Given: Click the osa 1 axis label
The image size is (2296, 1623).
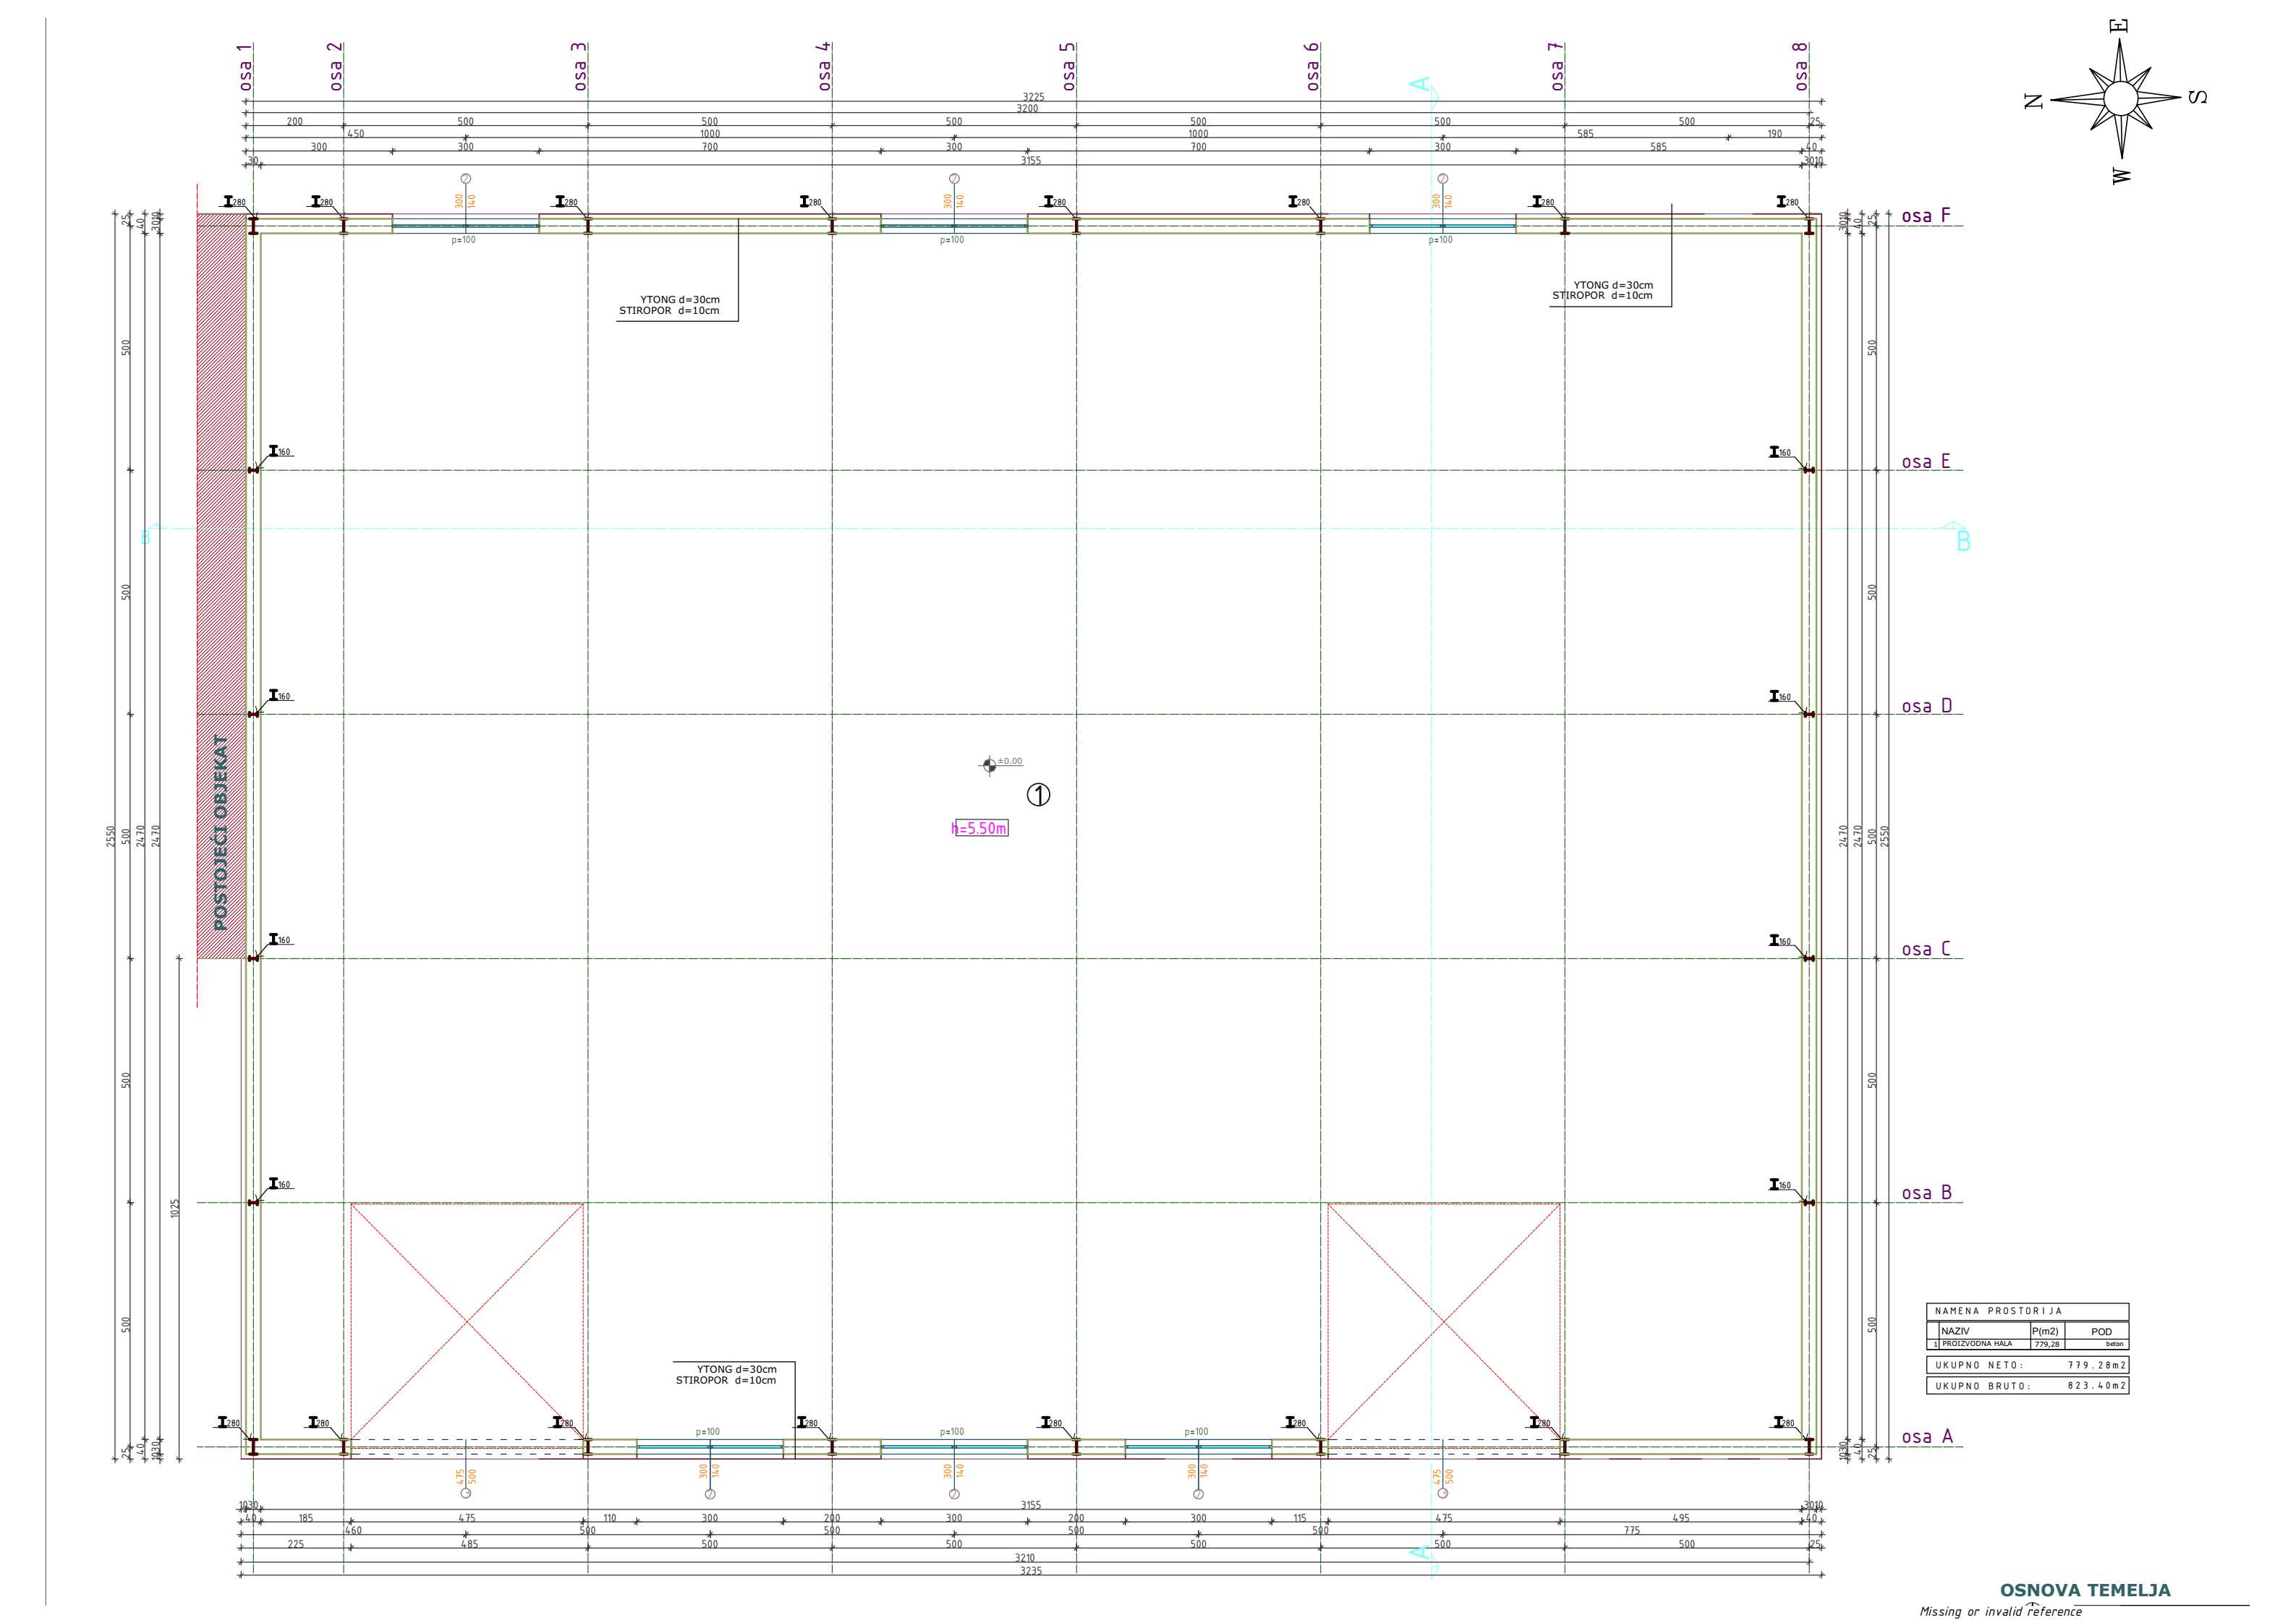Looking at the screenshot, I should tap(245, 67).
